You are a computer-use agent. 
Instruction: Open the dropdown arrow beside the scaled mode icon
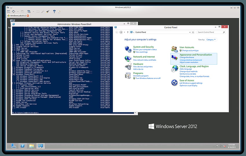point(33,12)
